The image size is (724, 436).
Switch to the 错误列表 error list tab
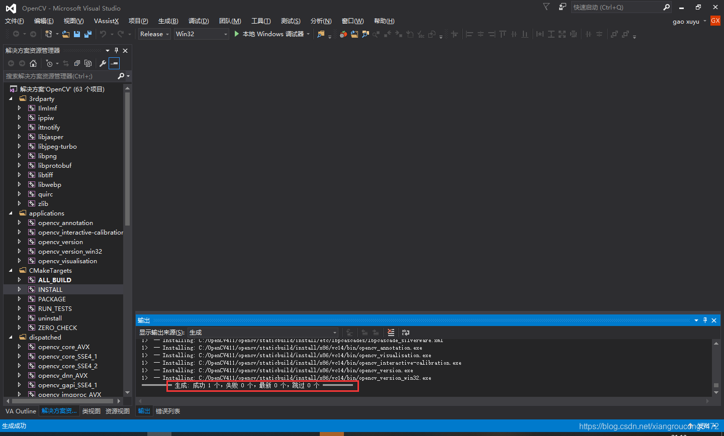(x=168, y=411)
